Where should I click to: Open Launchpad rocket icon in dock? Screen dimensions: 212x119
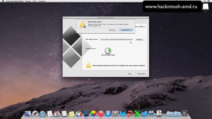(x=35, y=114)
